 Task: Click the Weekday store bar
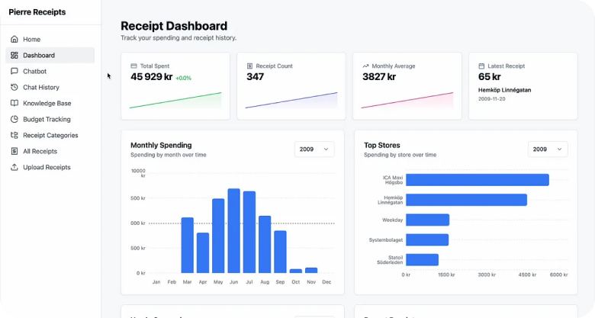(428, 220)
